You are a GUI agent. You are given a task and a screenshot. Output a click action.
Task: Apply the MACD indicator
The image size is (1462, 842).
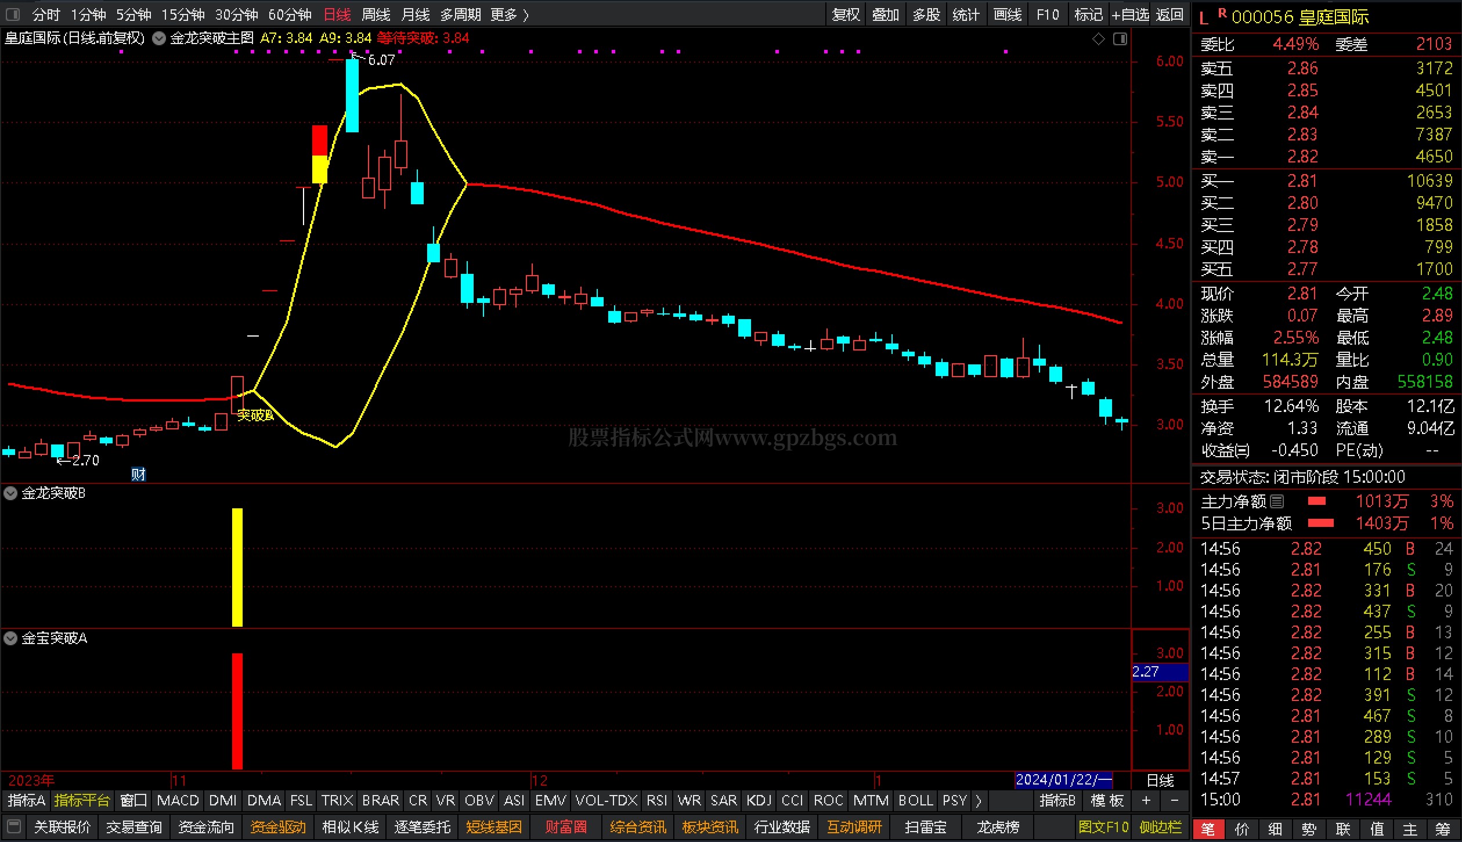tap(178, 801)
